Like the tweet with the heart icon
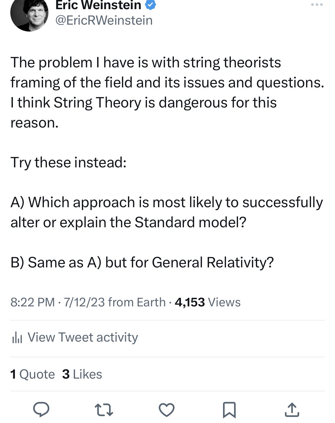 (167, 409)
